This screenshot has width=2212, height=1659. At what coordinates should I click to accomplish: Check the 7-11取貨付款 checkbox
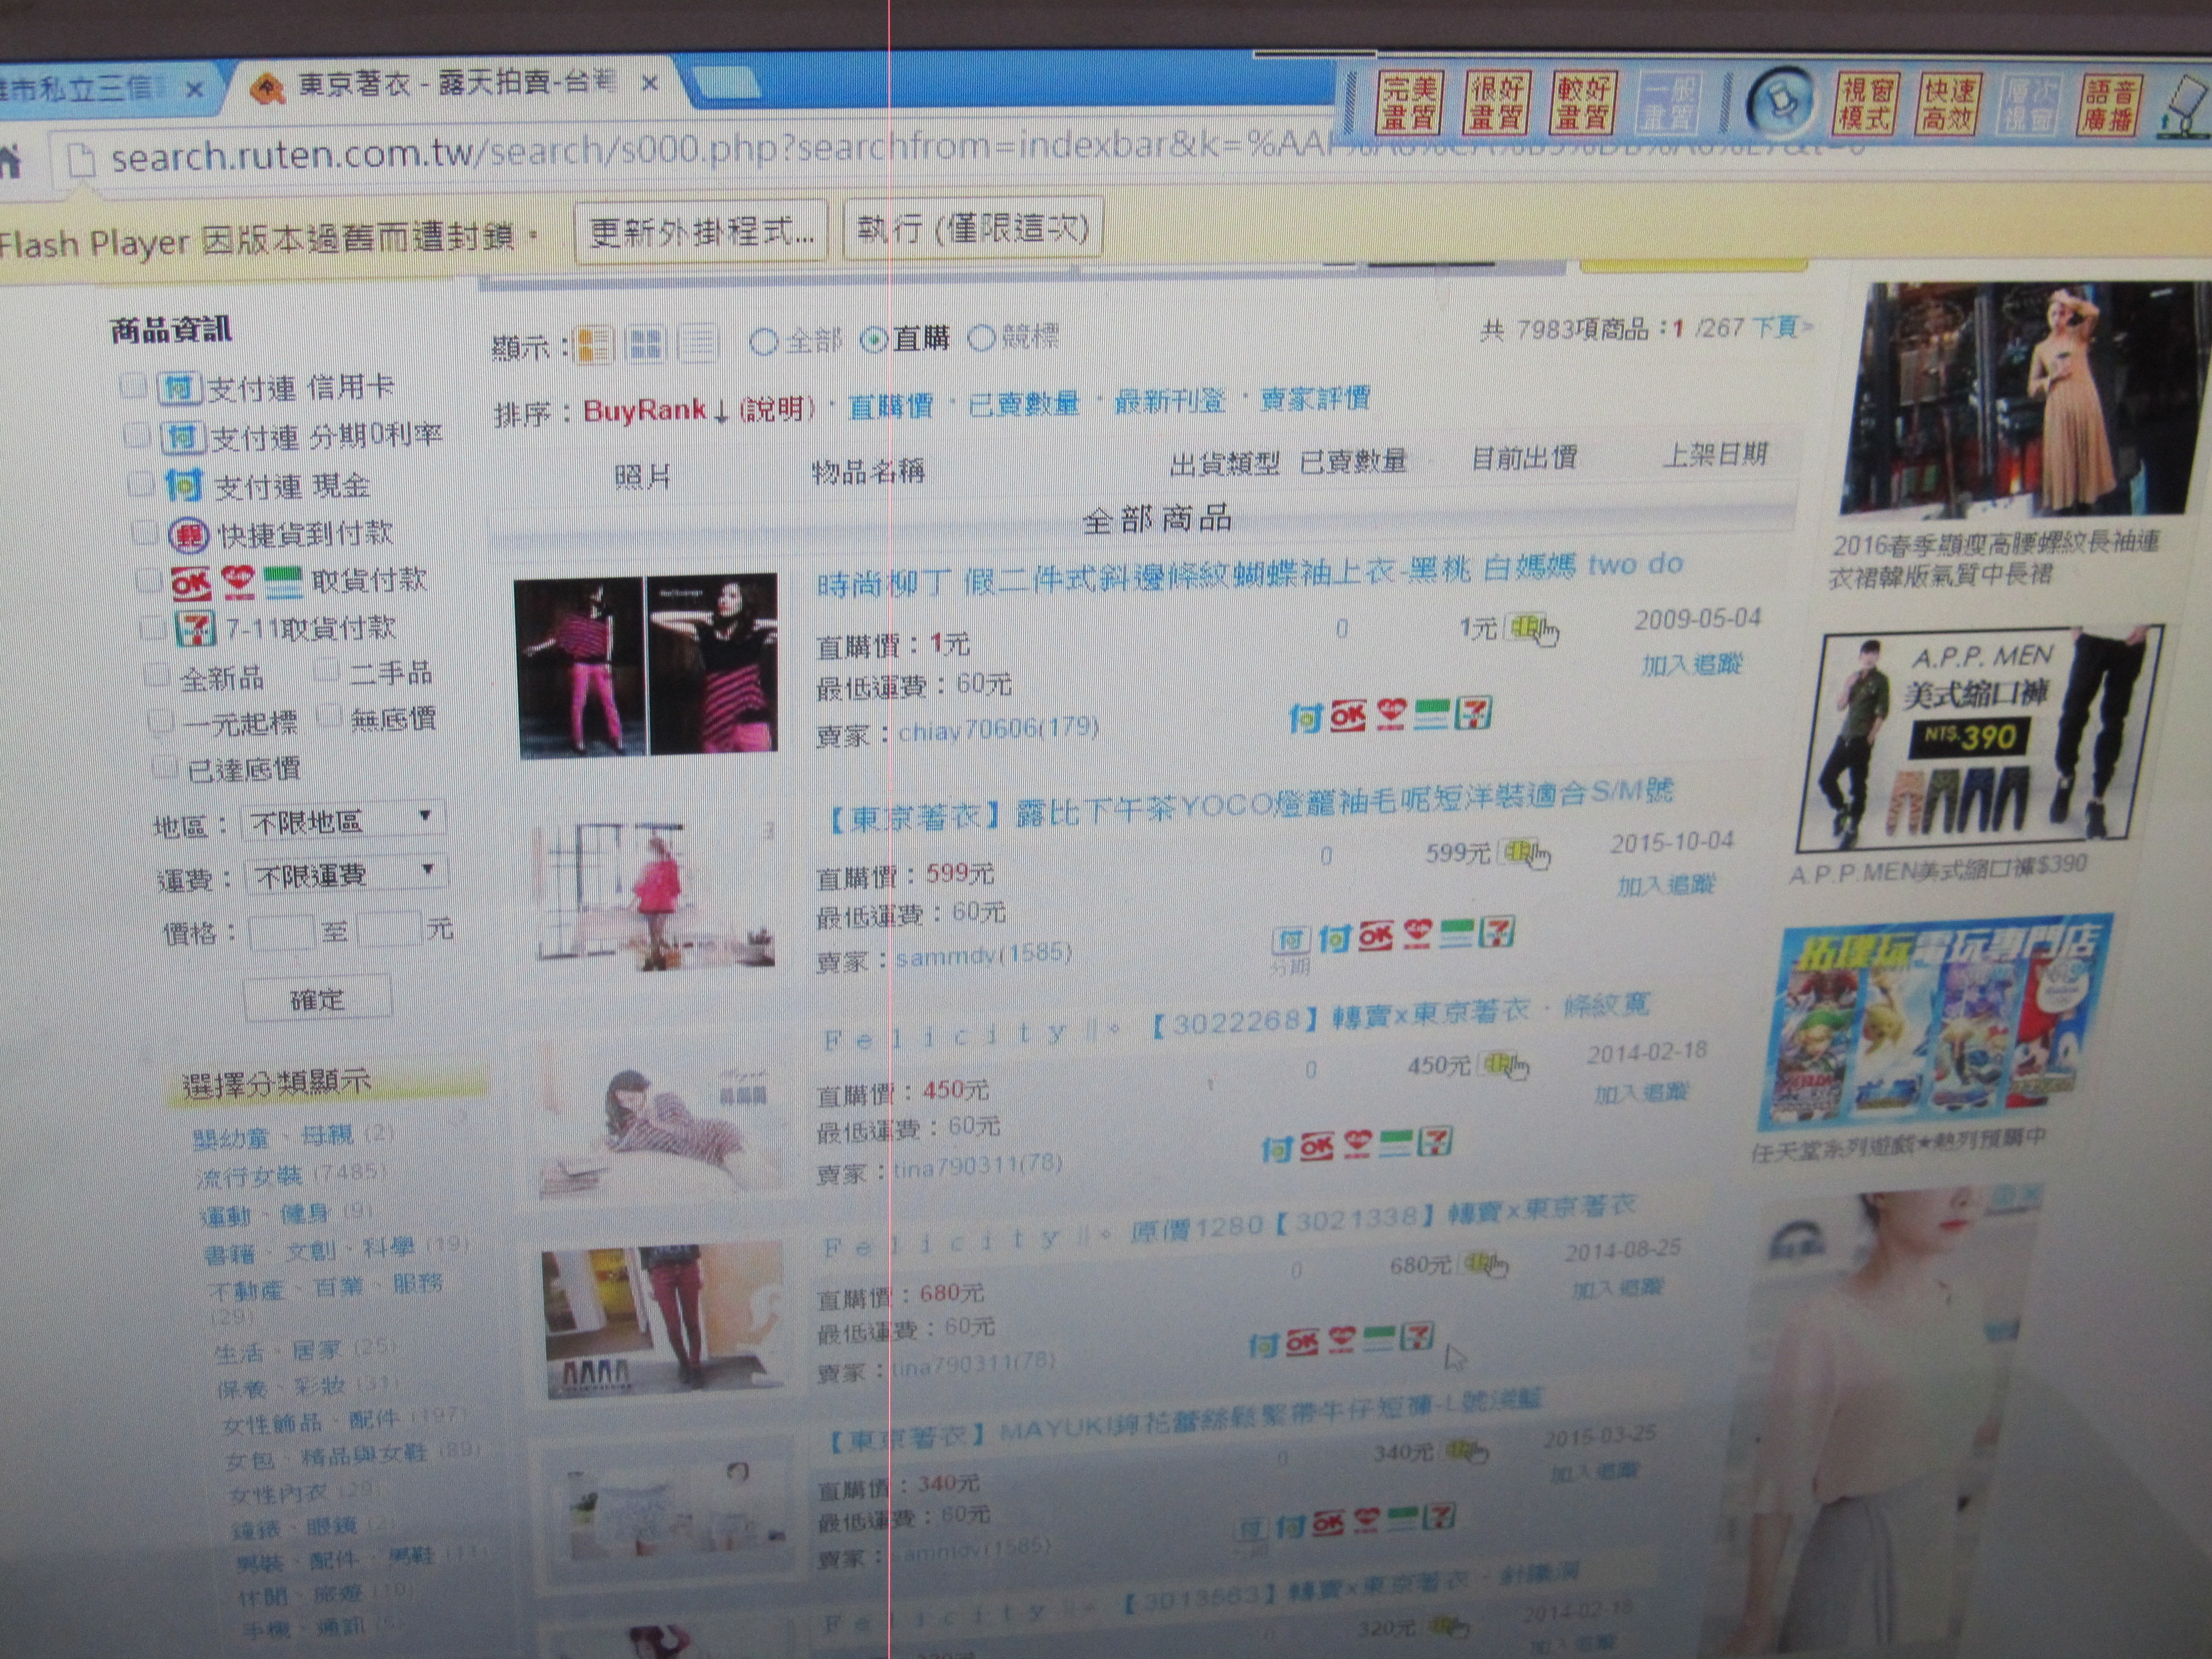tap(153, 627)
